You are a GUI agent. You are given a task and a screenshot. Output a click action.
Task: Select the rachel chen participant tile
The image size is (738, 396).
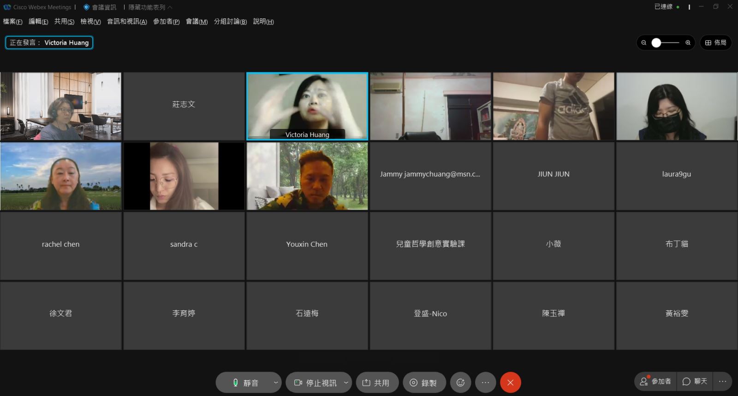click(61, 245)
